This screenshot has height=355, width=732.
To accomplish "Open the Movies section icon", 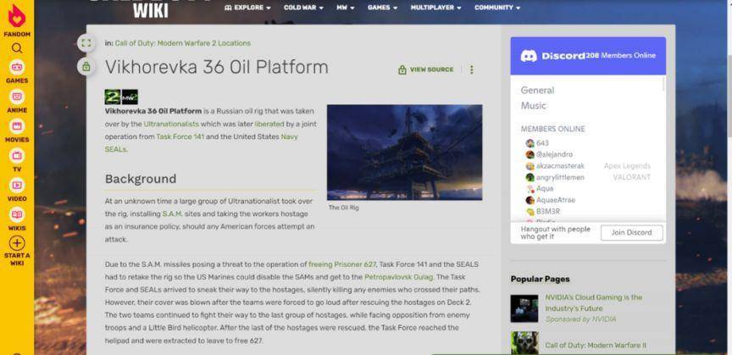I will 16,127.
